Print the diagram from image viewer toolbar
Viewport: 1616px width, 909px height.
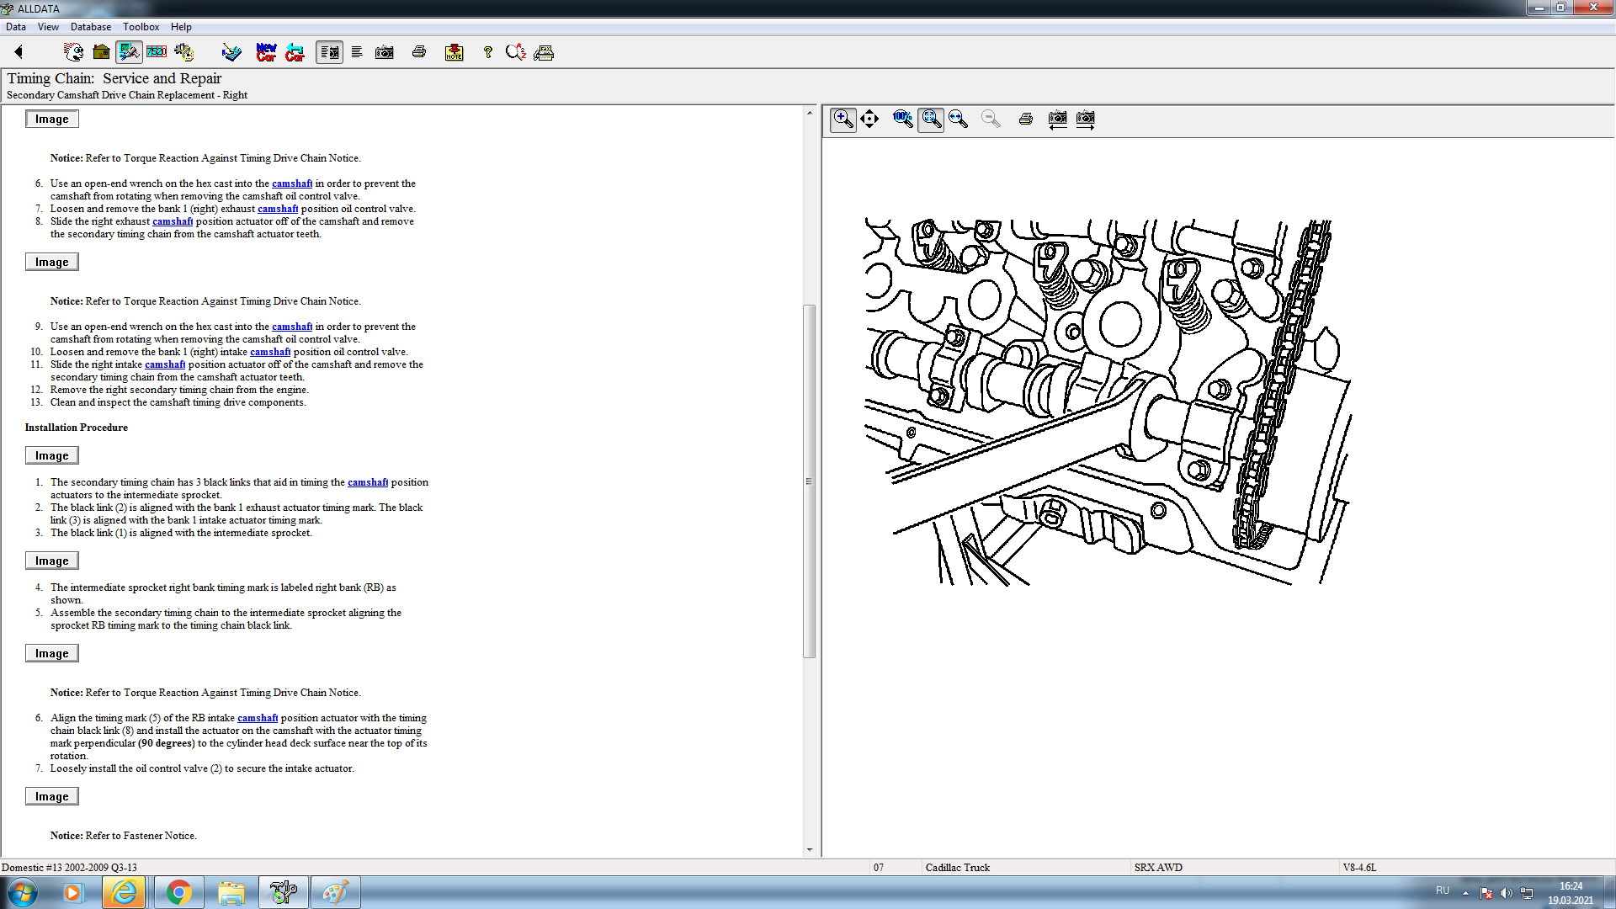click(x=1025, y=119)
